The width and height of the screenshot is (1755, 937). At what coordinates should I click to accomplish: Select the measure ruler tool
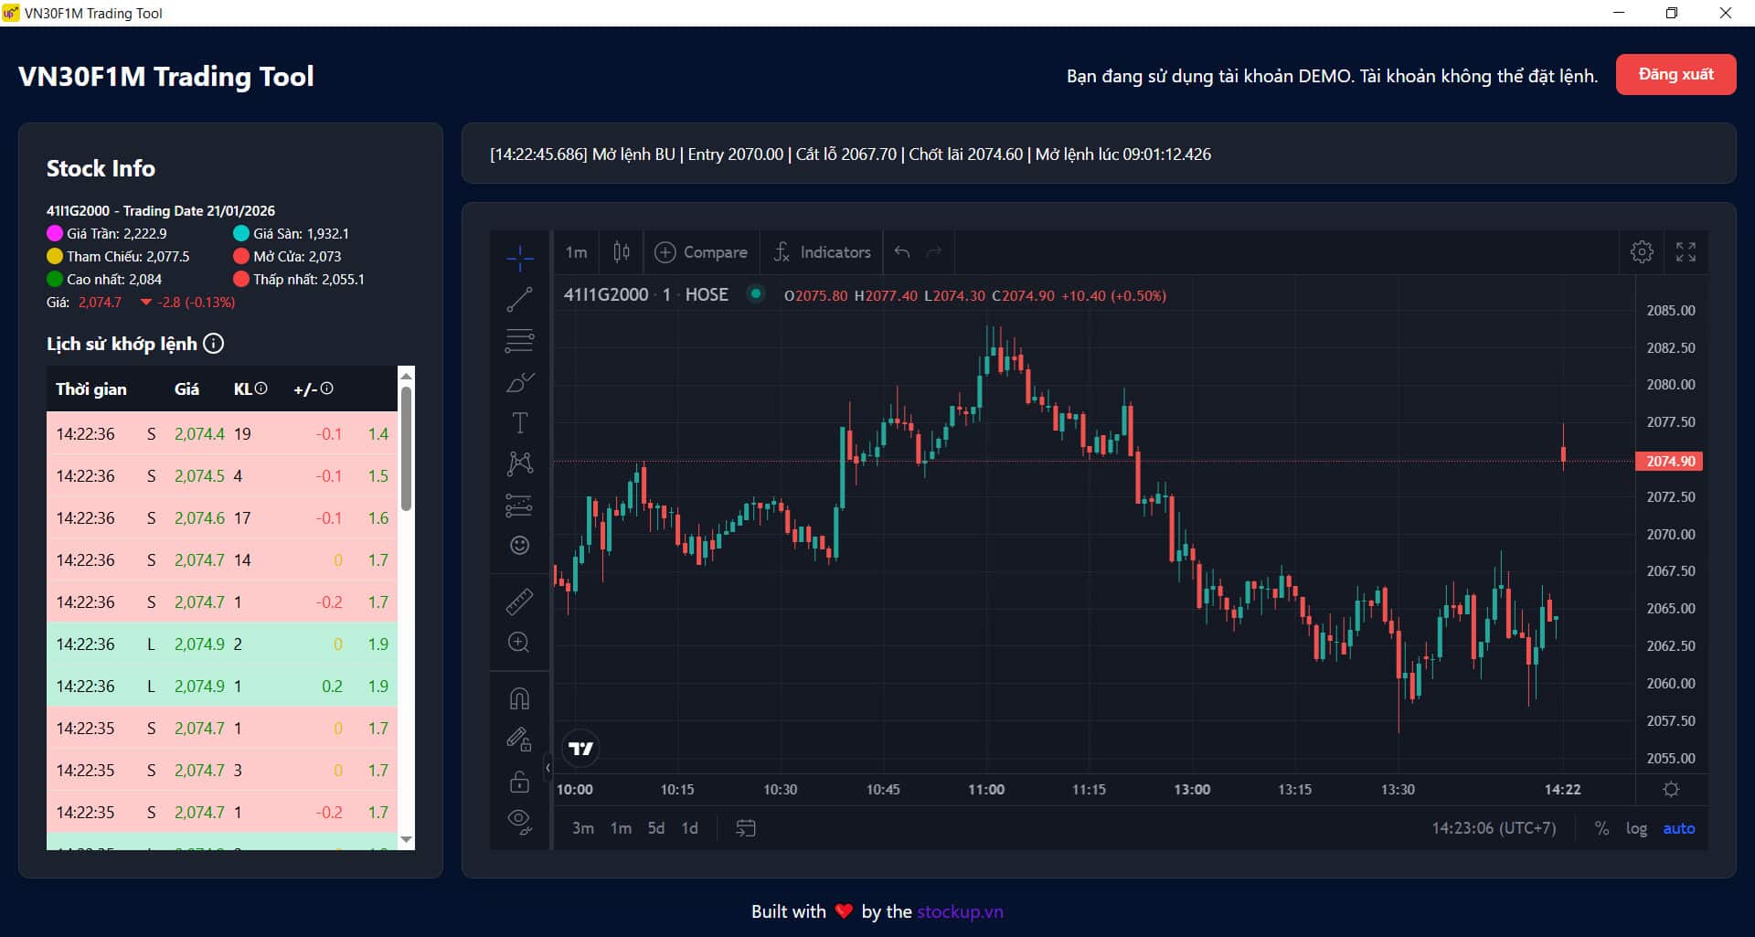coord(519,602)
